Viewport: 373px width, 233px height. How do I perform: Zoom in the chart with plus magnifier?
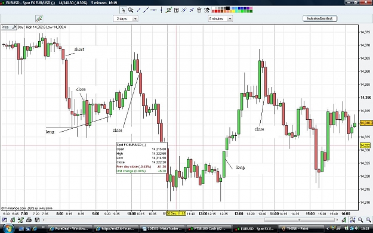[x=368, y=220]
